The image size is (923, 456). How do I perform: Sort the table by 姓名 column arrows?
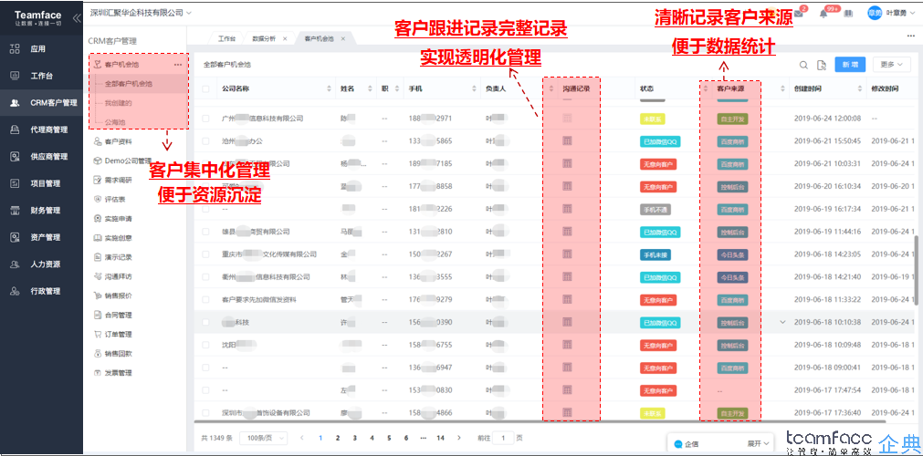coord(371,88)
